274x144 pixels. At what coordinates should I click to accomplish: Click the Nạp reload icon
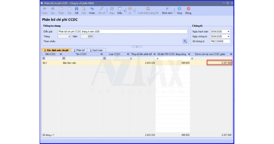click(112, 9)
